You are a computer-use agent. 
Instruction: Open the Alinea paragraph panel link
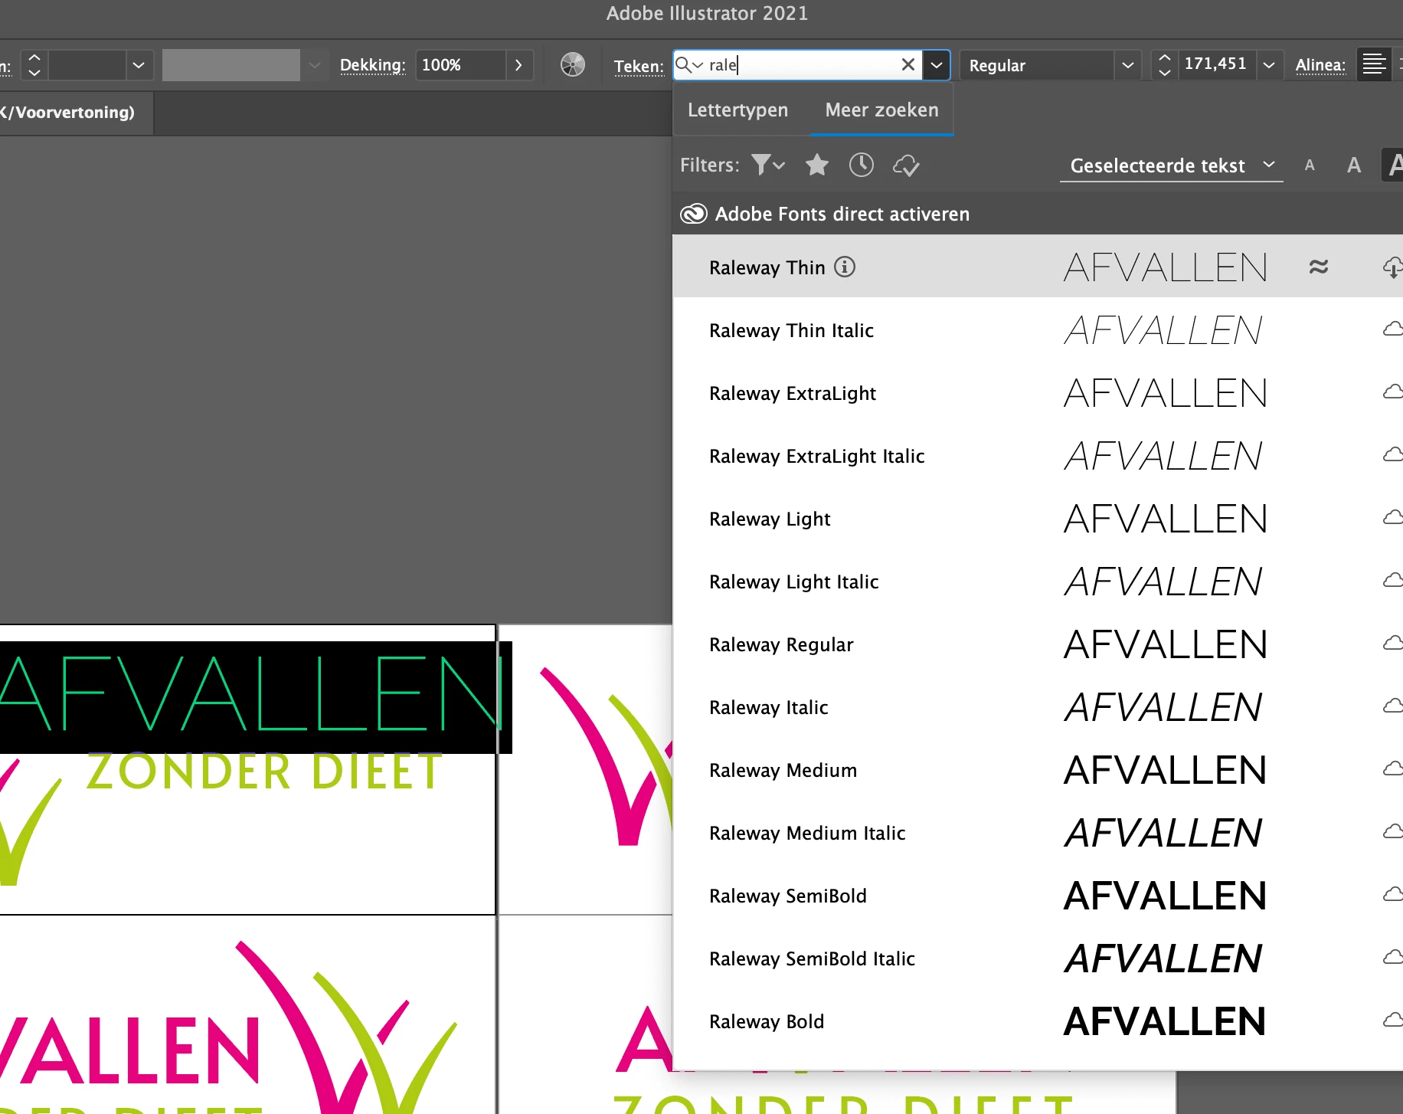[1320, 65]
